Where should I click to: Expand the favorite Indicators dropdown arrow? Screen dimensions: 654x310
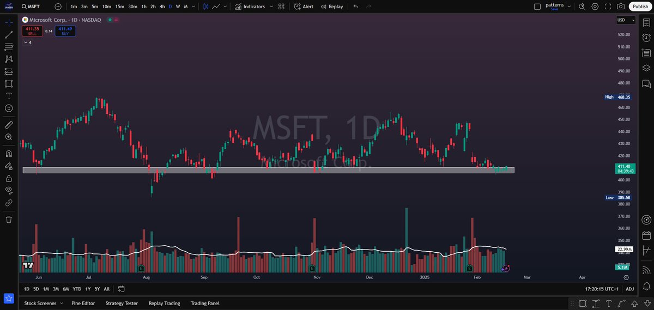270,7
